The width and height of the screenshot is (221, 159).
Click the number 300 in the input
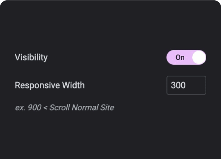click(178, 85)
